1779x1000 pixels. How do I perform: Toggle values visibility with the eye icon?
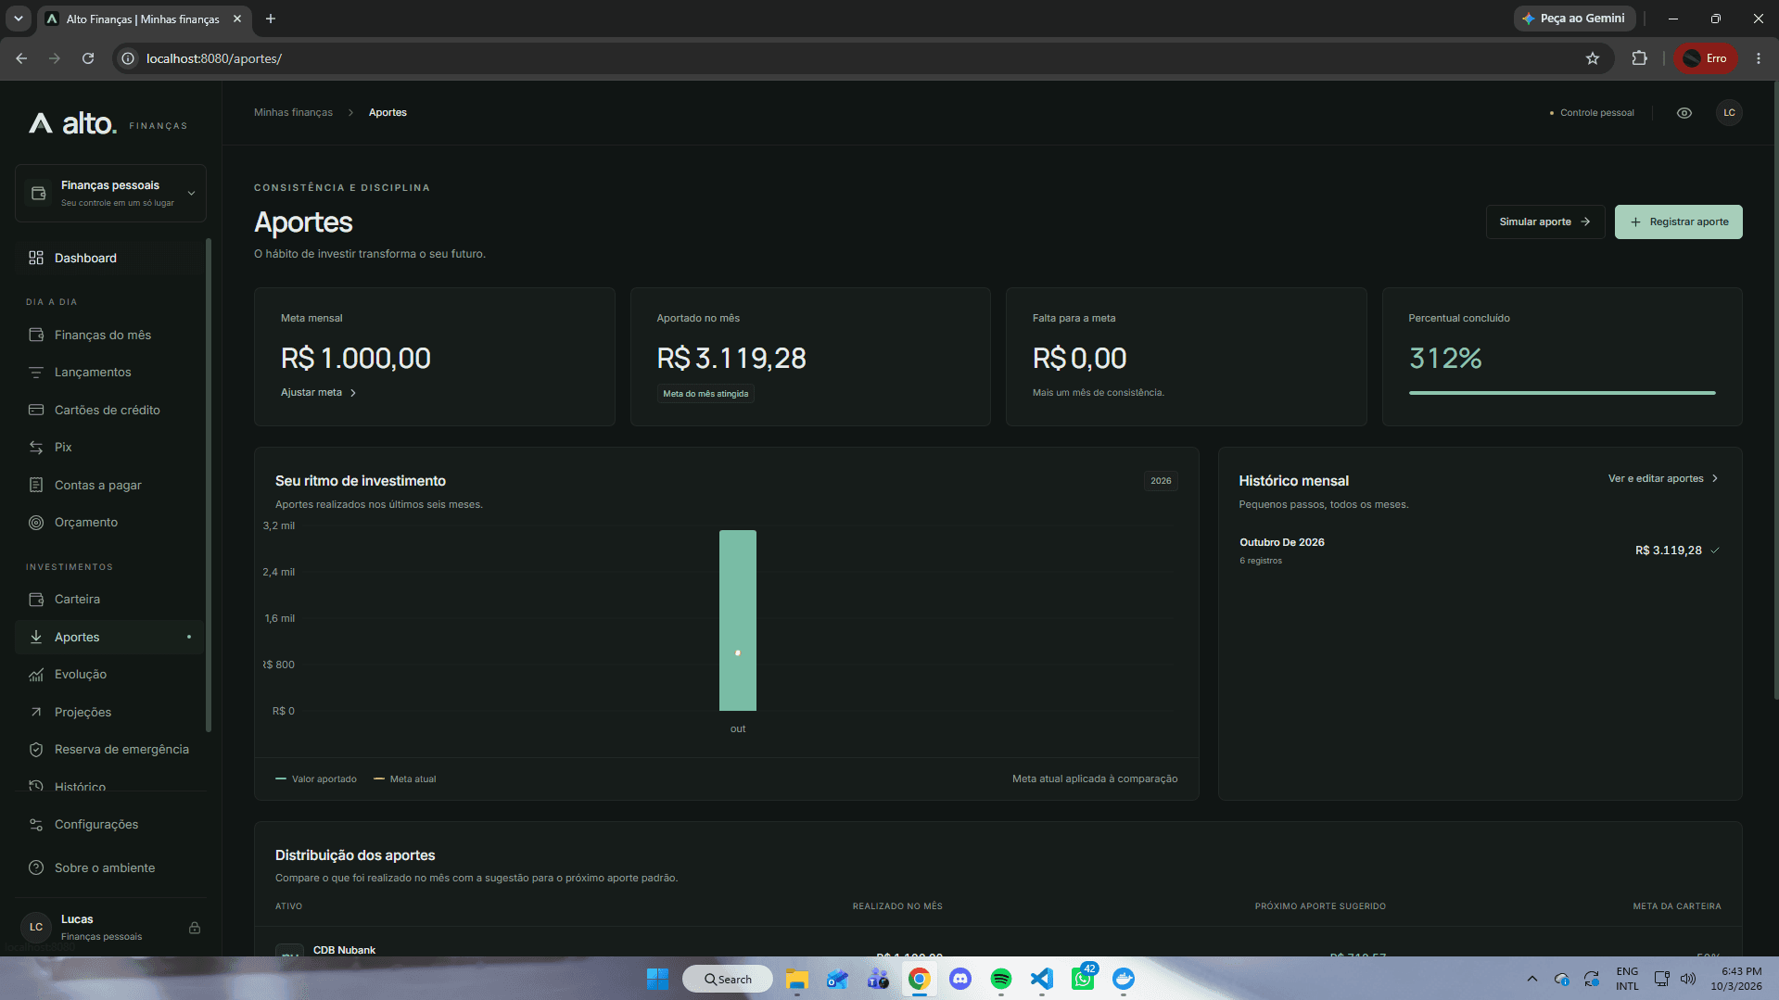[x=1684, y=113]
